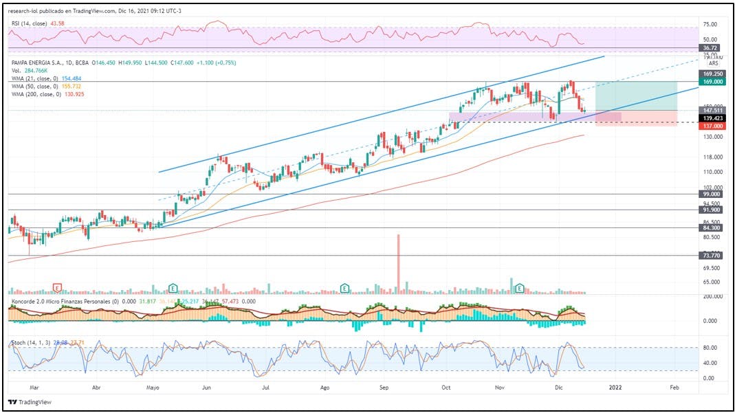Viewport: 735px width, 413px height.
Task: Click the 110.000 price axis tick
Action: point(712,172)
